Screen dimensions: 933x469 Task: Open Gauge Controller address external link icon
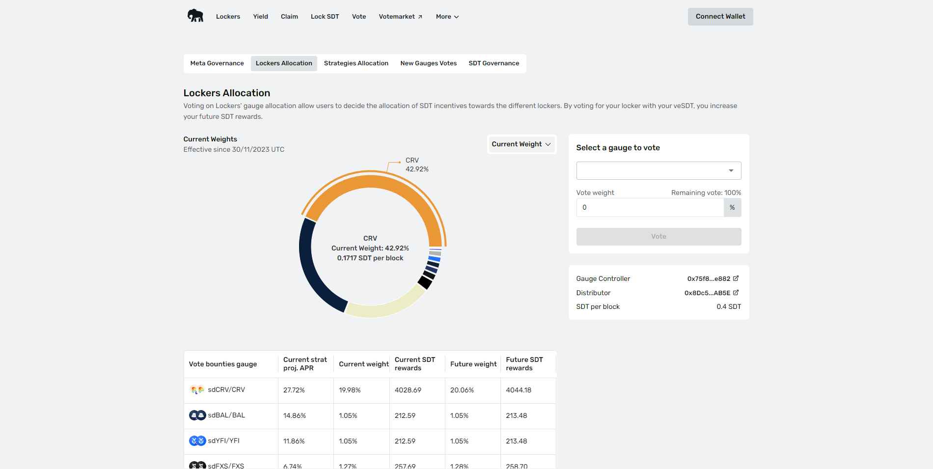tap(736, 278)
